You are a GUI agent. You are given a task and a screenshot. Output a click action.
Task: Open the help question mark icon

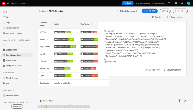point(176,3)
